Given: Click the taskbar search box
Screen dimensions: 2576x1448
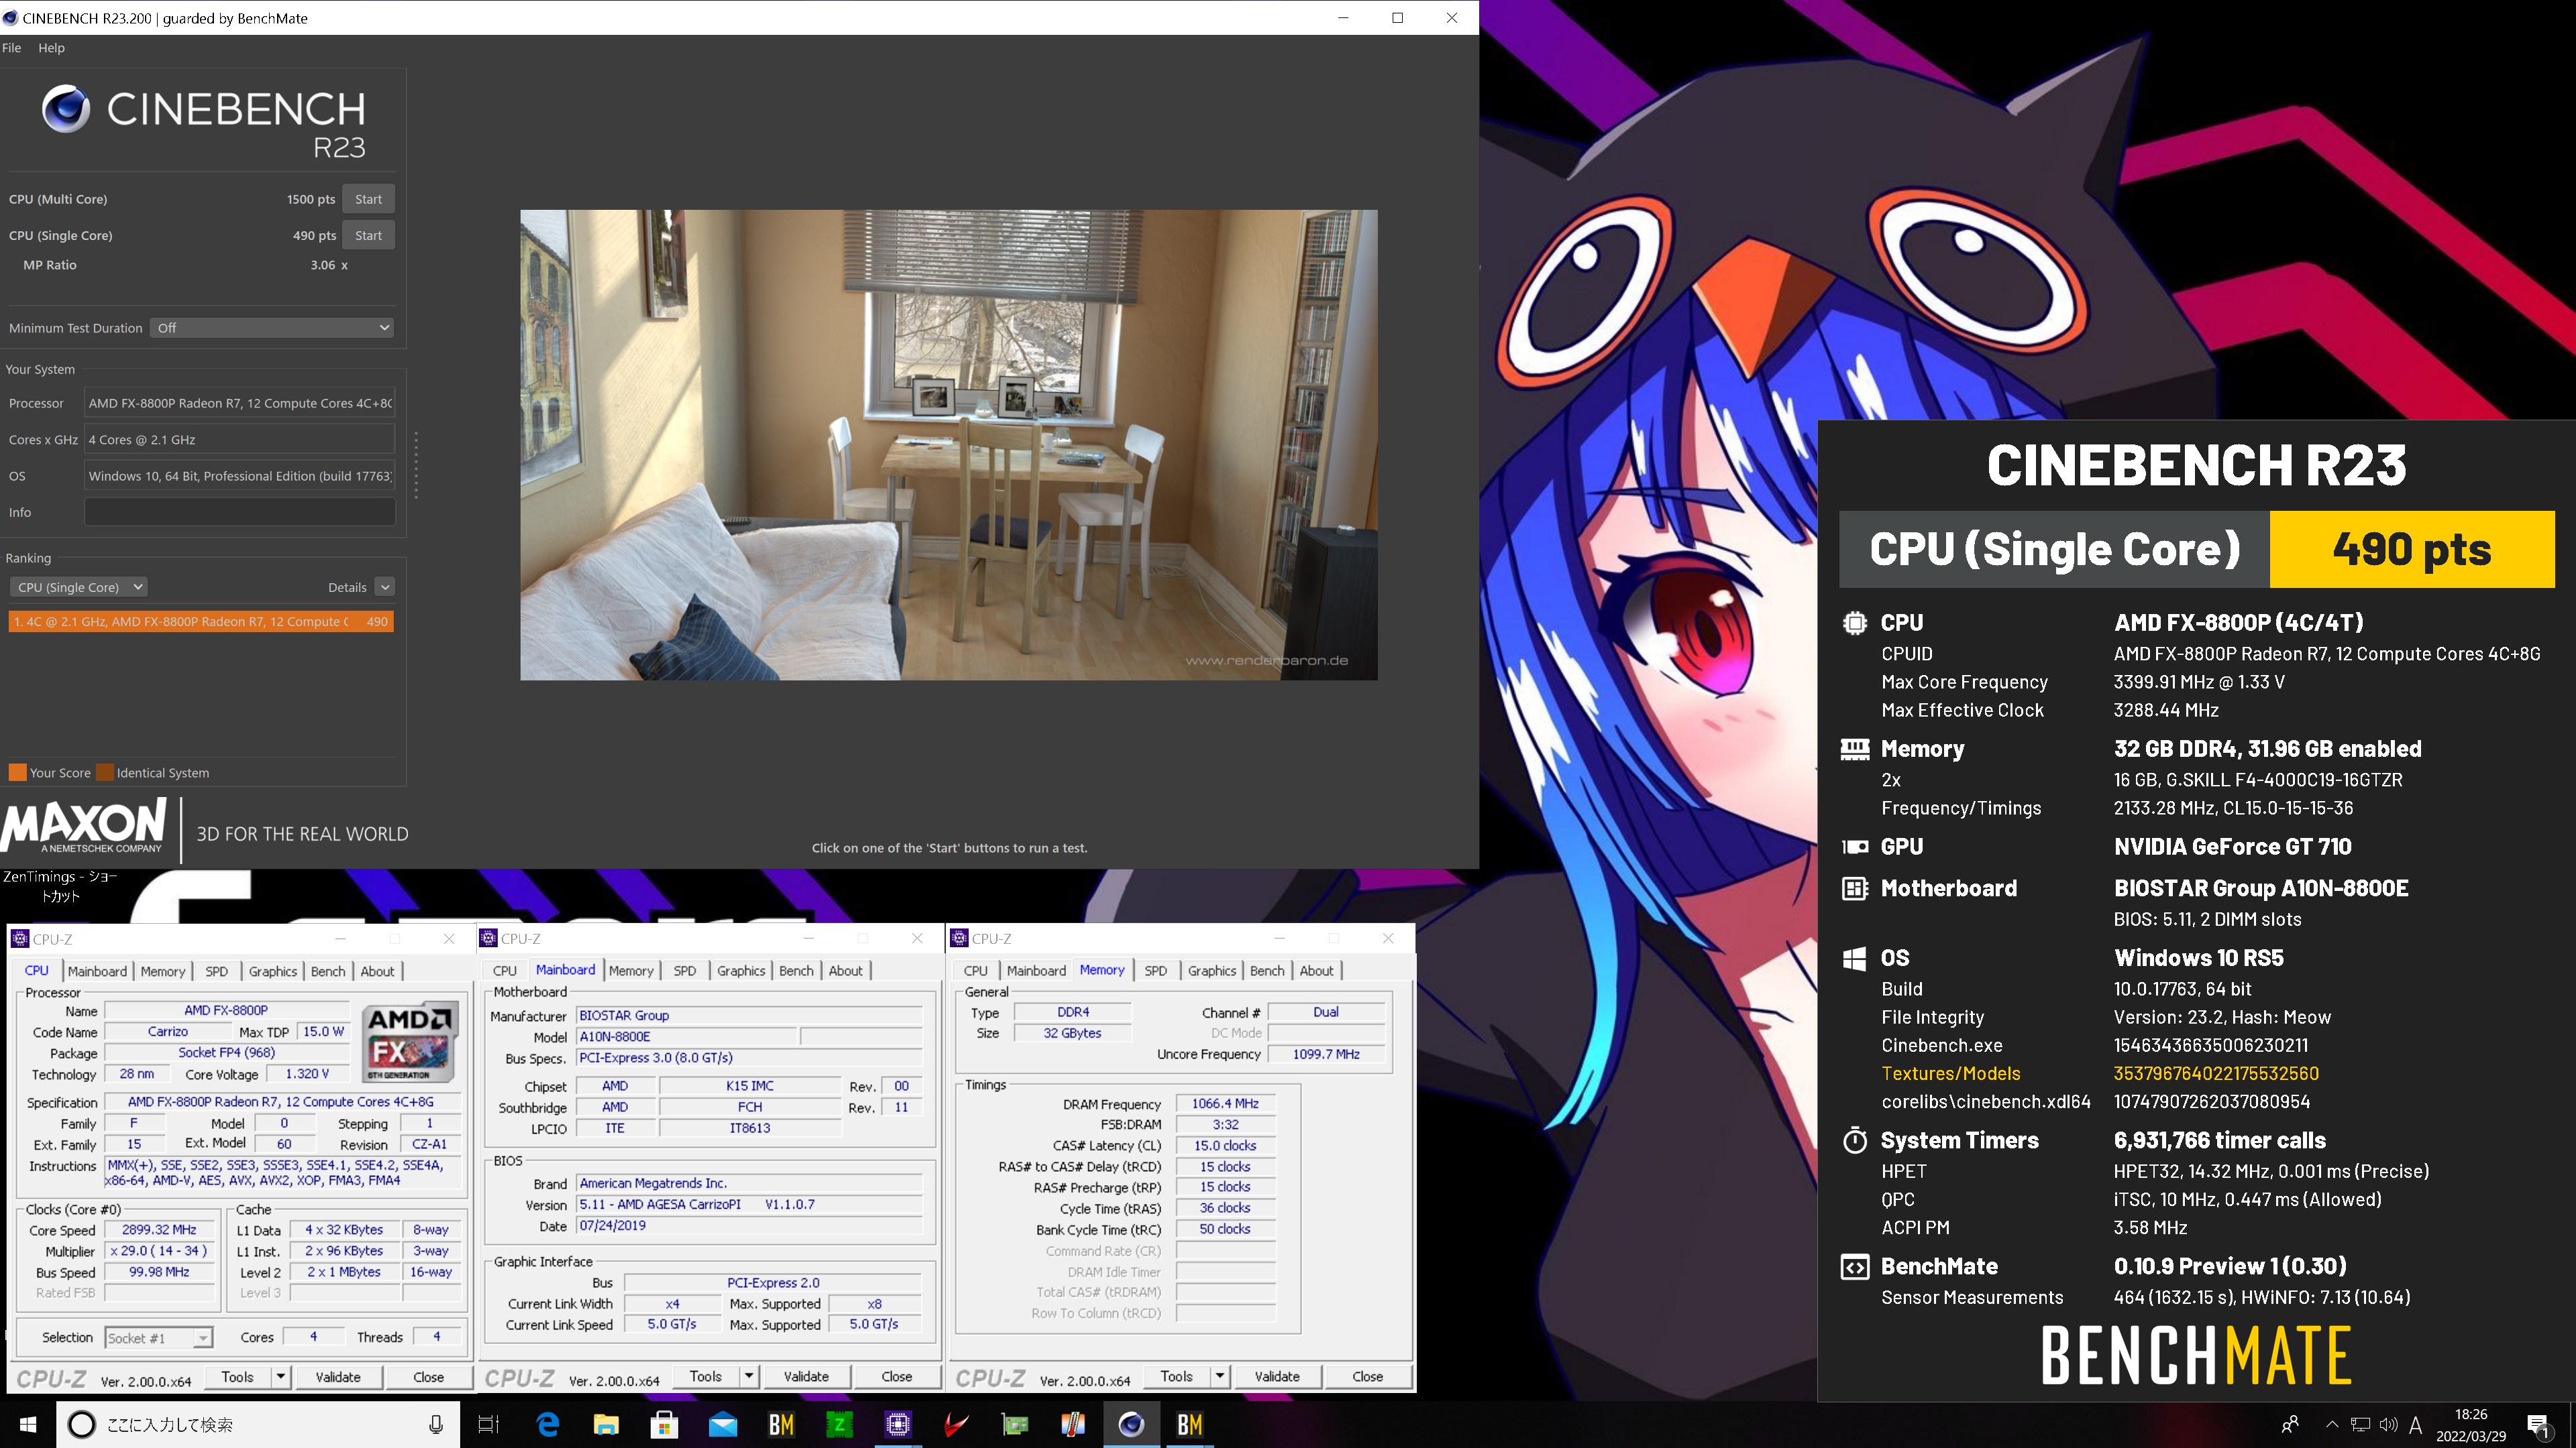Looking at the screenshot, I should 258,1424.
